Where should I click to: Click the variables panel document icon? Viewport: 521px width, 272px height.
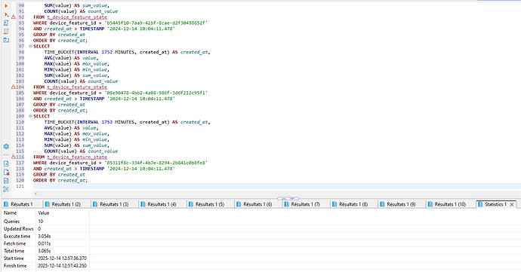click(6, 181)
